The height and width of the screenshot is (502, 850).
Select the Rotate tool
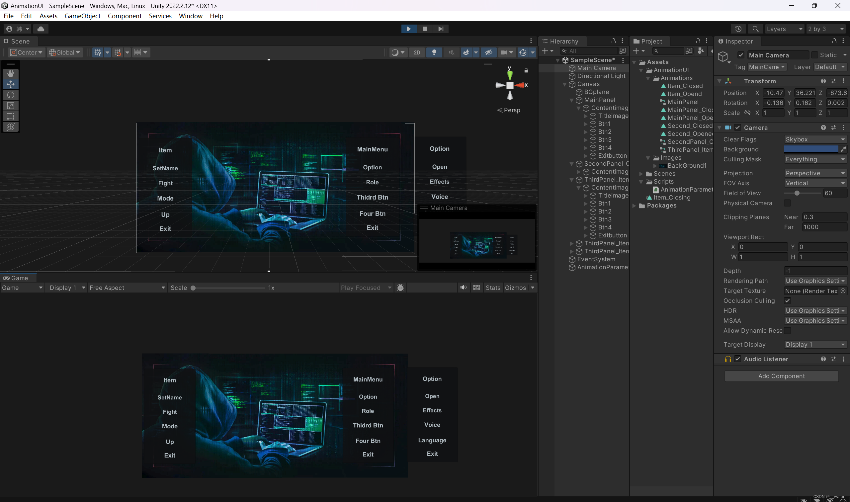pyautogui.click(x=11, y=95)
